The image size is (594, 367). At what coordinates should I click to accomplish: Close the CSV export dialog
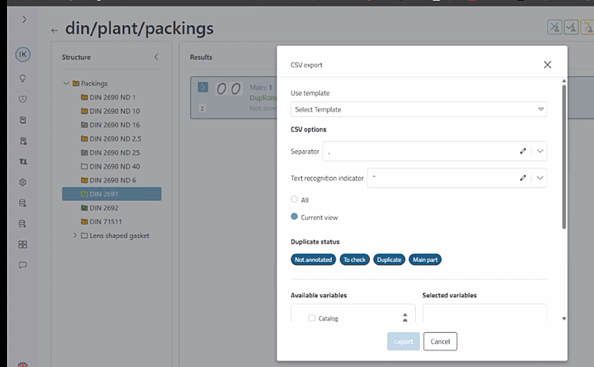point(547,65)
